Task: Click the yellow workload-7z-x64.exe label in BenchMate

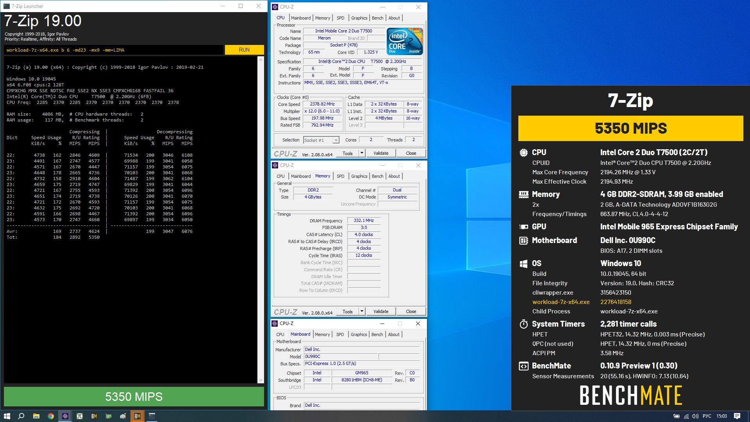Action: pyautogui.click(x=561, y=302)
